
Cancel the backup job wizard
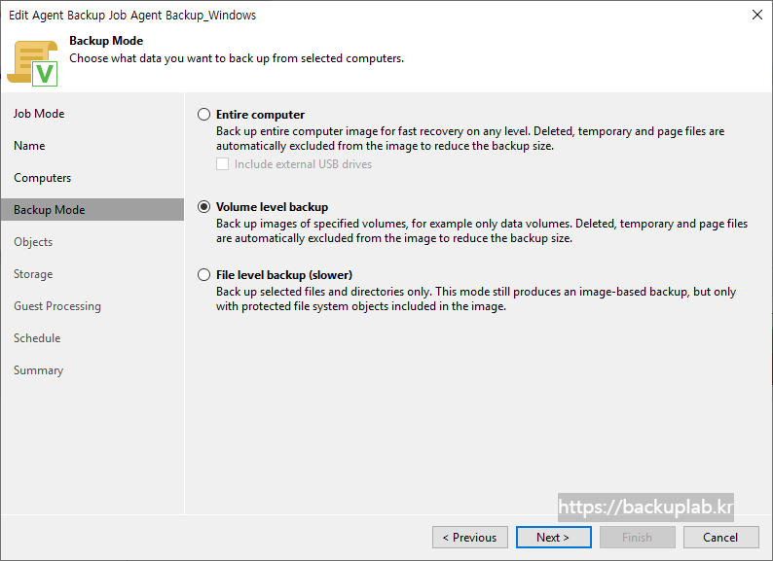click(720, 538)
